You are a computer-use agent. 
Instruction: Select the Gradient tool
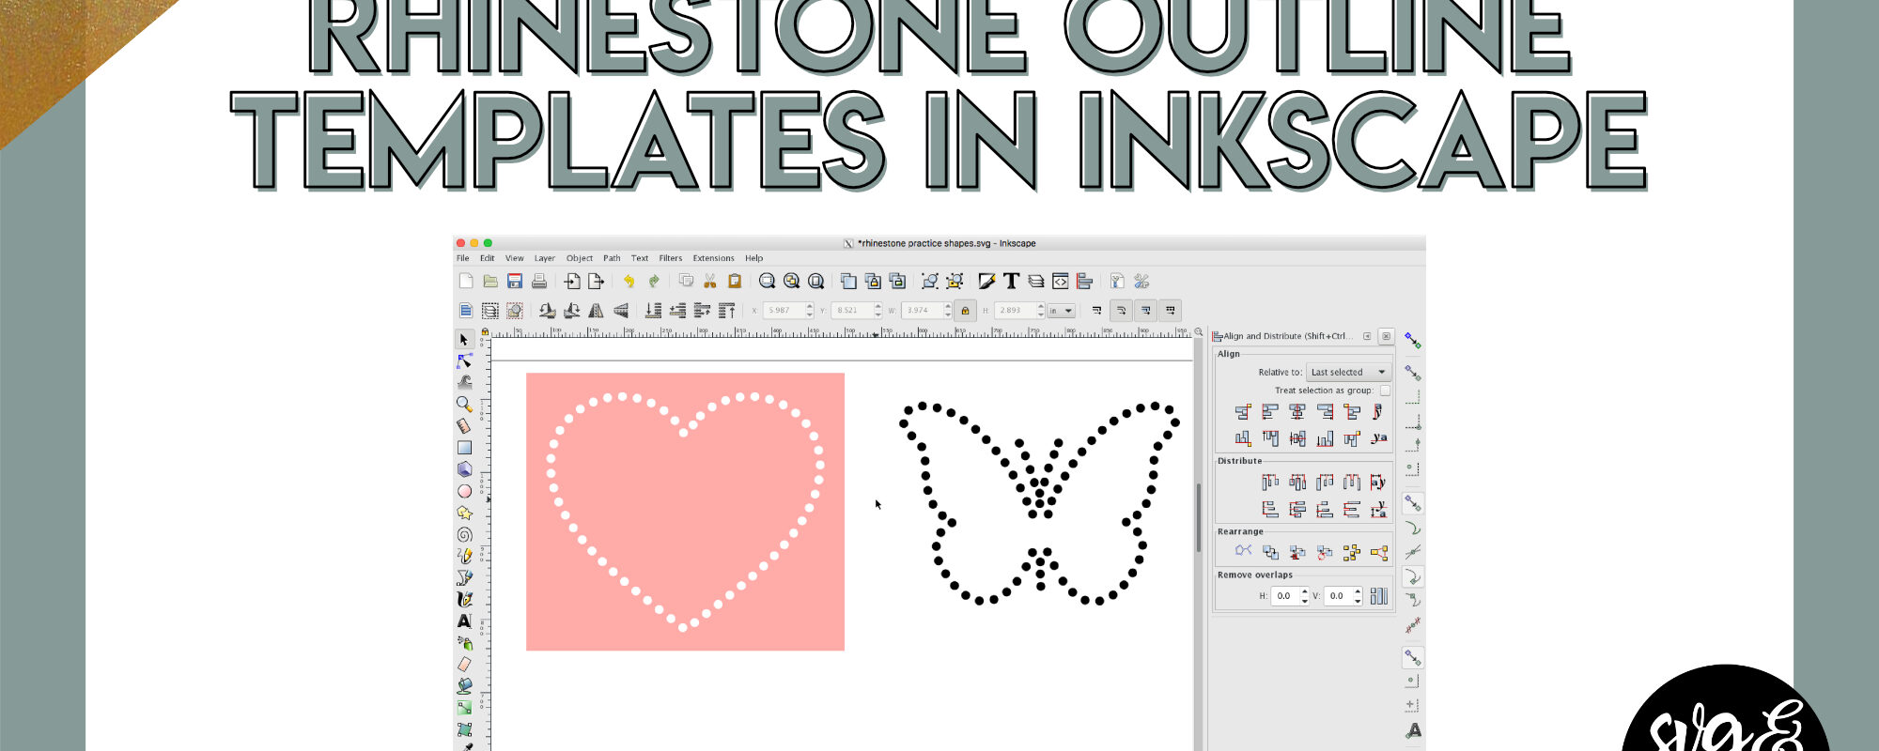pos(464,708)
